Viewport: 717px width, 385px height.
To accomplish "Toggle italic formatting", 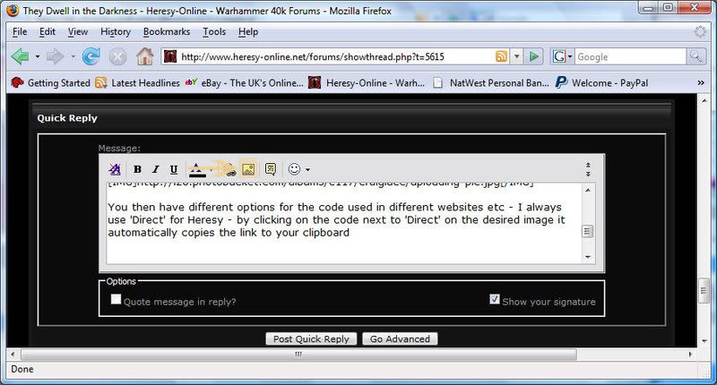I will pos(155,169).
